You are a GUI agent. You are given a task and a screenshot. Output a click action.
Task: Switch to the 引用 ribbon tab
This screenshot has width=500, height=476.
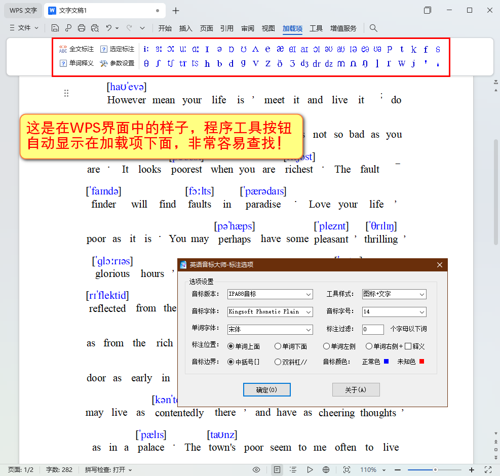pos(227,28)
